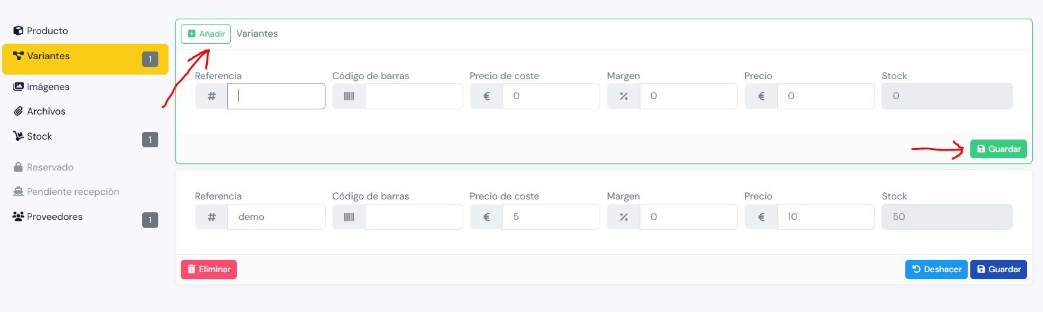Delete the demo variant with Eliminar
Viewport: 1043px width, 312px height.
pyautogui.click(x=208, y=269)
